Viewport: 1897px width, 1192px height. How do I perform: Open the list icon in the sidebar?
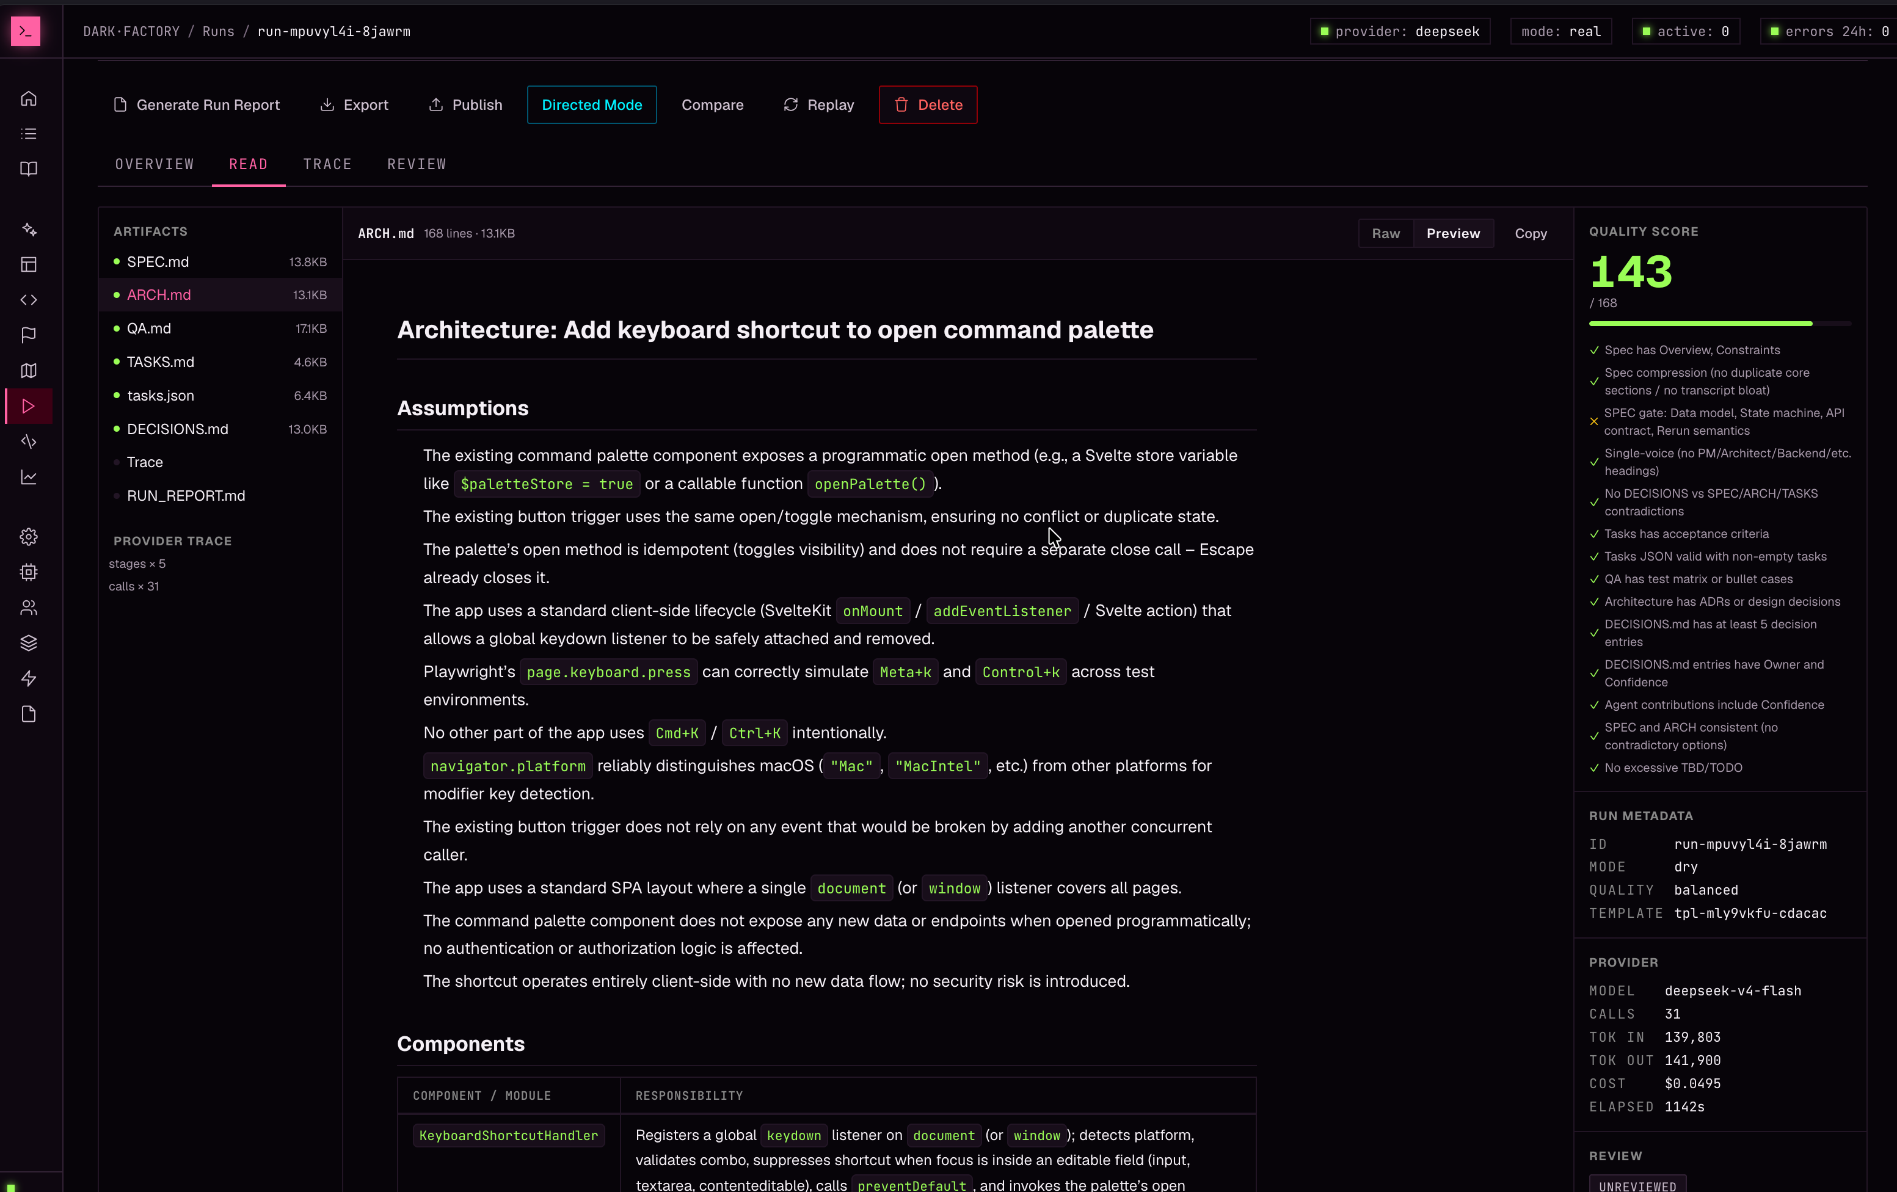tap(28, 134)
